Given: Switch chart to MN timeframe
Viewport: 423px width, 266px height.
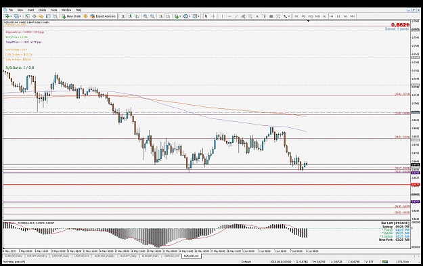Looking at the screenshot, I should pos(353,16).
